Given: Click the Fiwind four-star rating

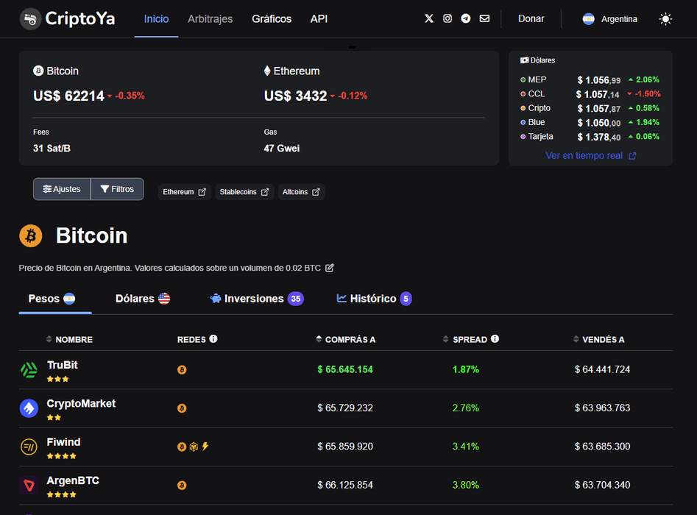Looking at the screenshot, I should pyautogui.click(x=61, y=456).
